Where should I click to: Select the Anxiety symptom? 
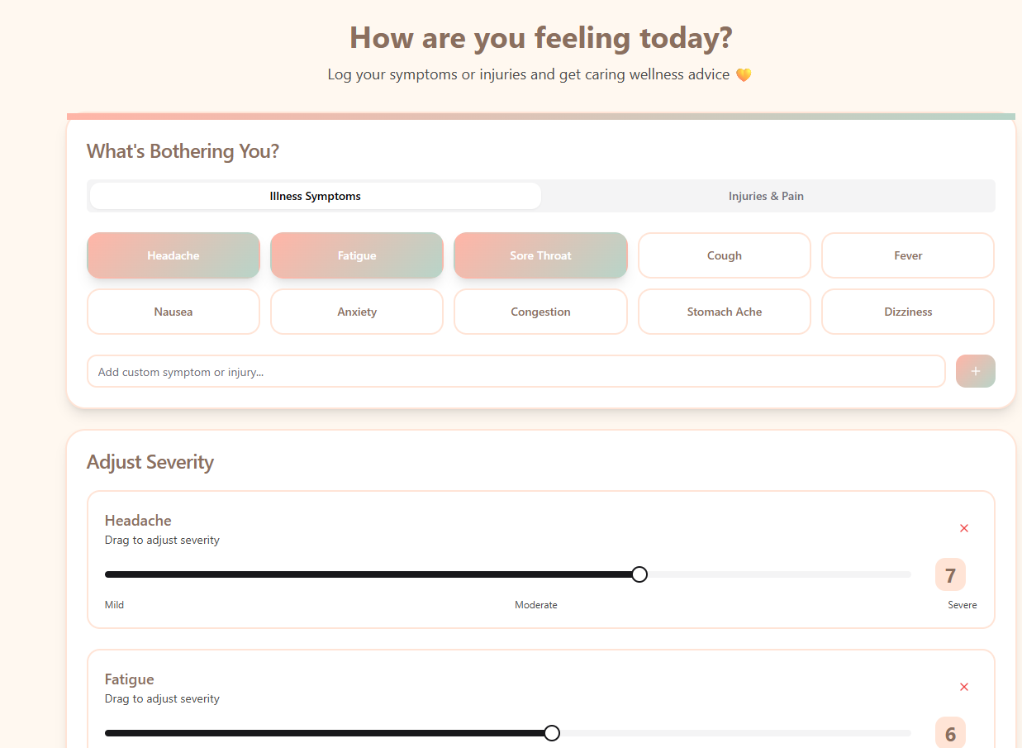(357, 312)
